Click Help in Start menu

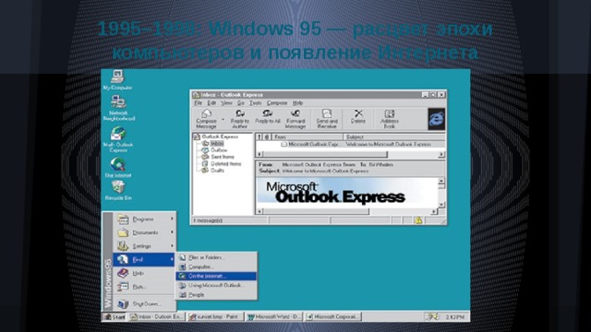pos(144,273)
